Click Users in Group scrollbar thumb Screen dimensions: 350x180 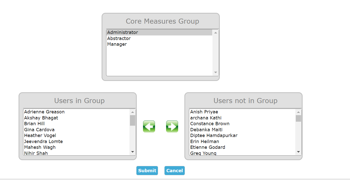click(133, 120)
